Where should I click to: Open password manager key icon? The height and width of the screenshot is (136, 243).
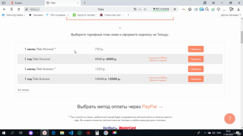click(x=231, y=9)
